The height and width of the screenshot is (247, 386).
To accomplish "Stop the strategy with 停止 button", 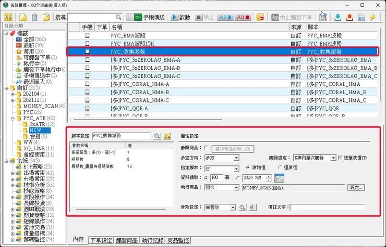I will [x=205, y=17].
